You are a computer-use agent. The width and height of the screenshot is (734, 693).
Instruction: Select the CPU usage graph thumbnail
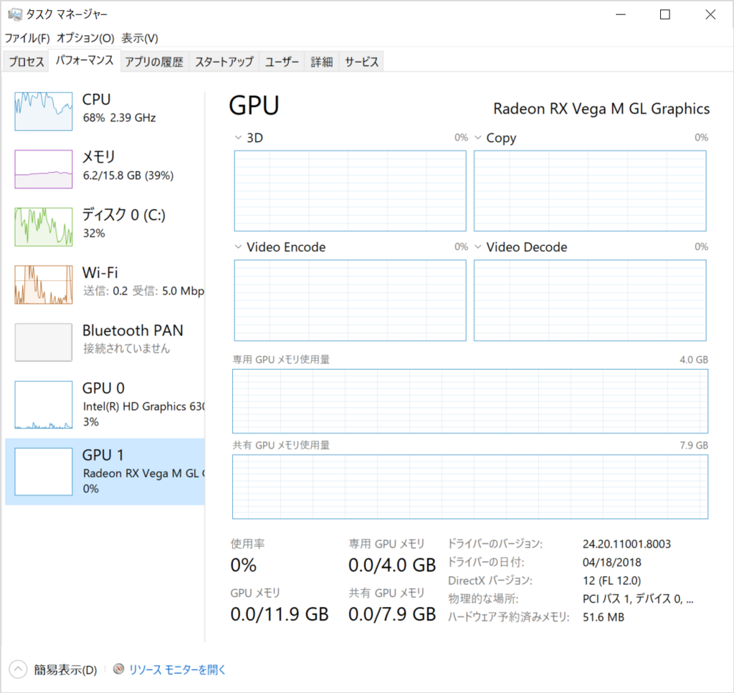pyautogui.click(x=44, y=111)
